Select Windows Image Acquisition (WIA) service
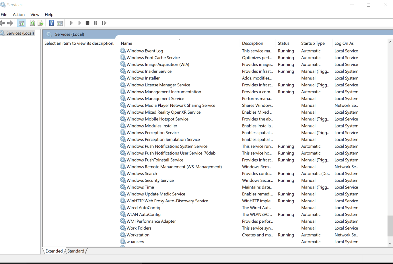The image size is (393, 264). coord(158,65)
